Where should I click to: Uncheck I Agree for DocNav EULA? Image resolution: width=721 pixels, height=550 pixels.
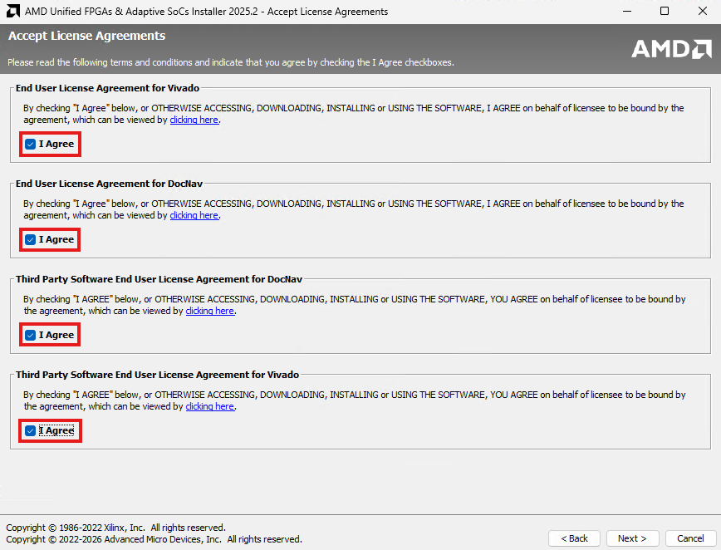(x=31, y=240)
